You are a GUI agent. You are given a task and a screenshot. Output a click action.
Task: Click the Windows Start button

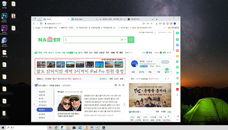pyautogui.click(x=3, y=127)
